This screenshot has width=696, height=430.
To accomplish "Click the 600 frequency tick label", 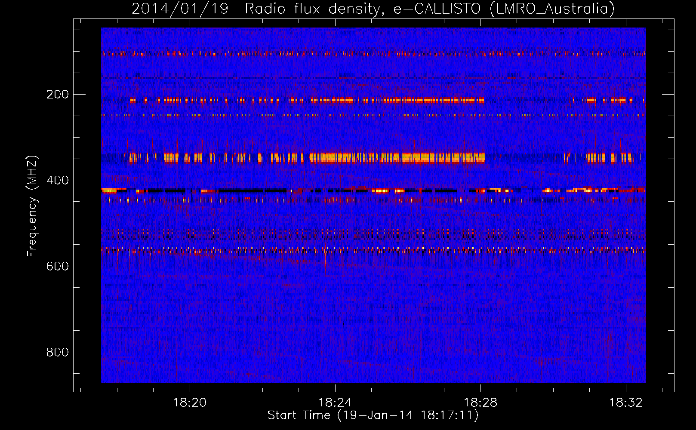I will coord(58,266).
